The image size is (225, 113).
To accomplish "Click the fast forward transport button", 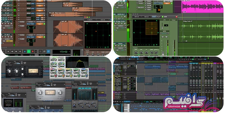I will (x=16, y=51).
